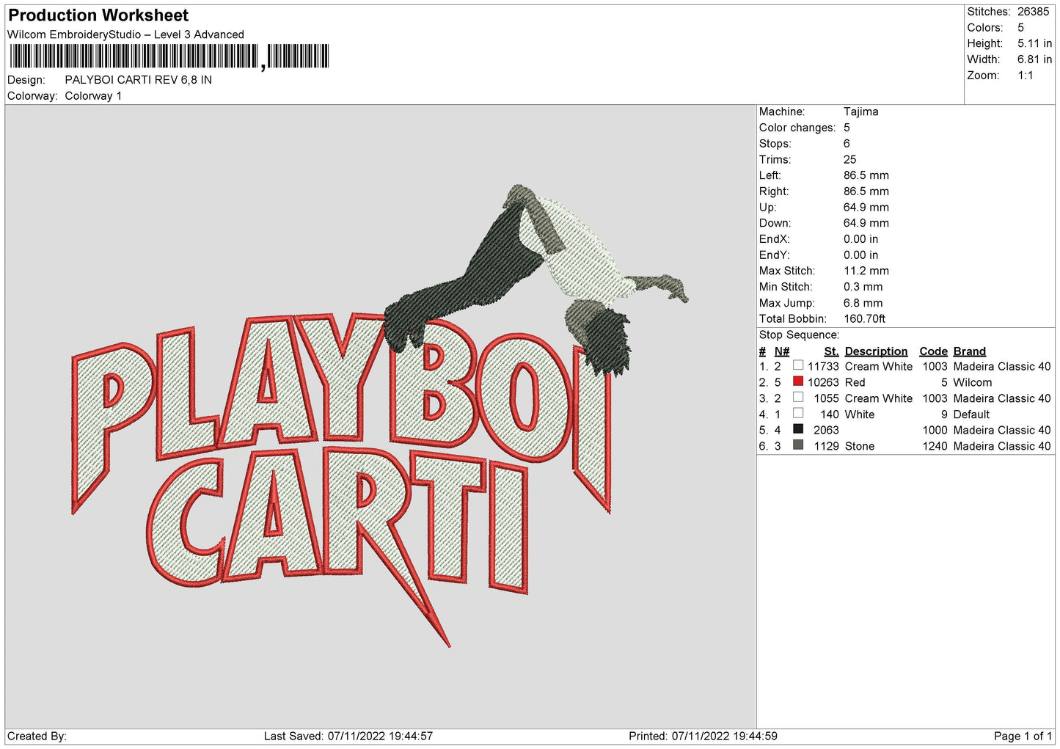Click the Created By label
The image size is (1060, 749).
click(37, 737)
